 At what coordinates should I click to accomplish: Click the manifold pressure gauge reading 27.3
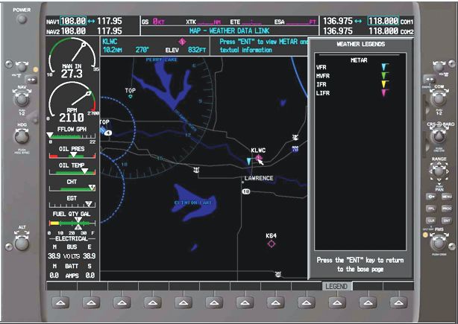pos(72,74)
